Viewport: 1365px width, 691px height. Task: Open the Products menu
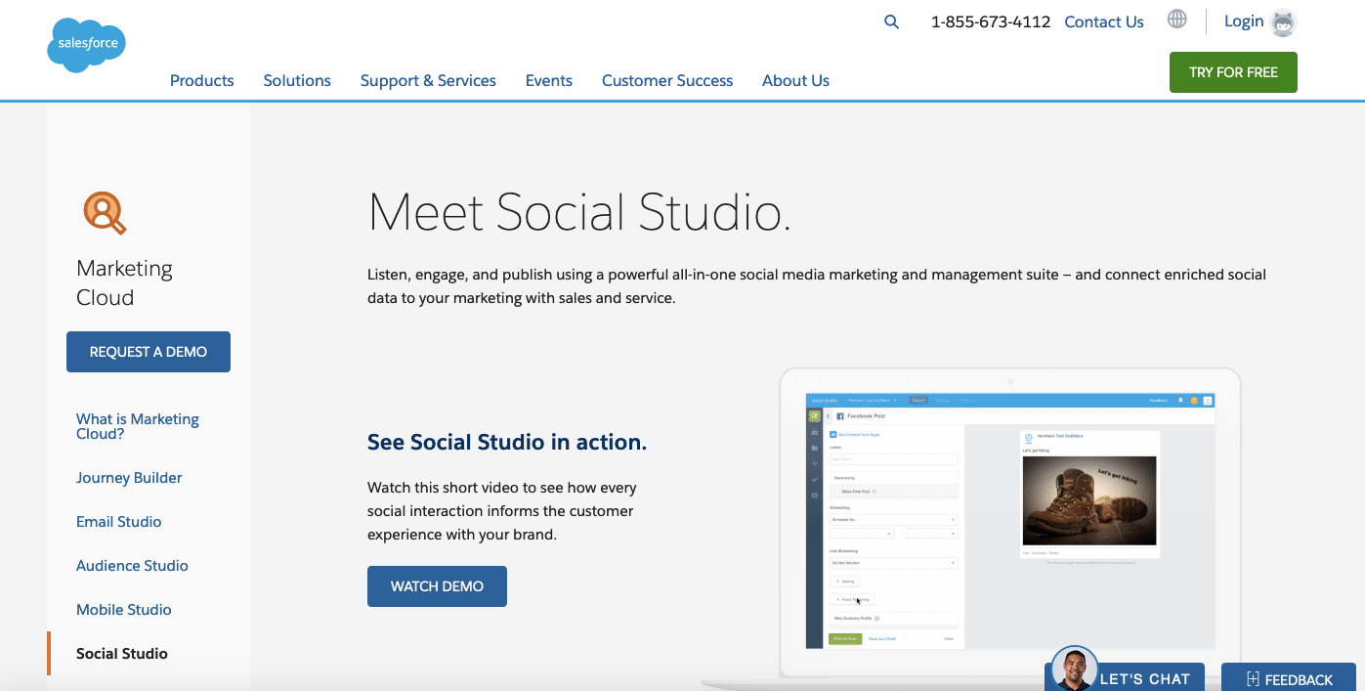[x=202, y=81]
